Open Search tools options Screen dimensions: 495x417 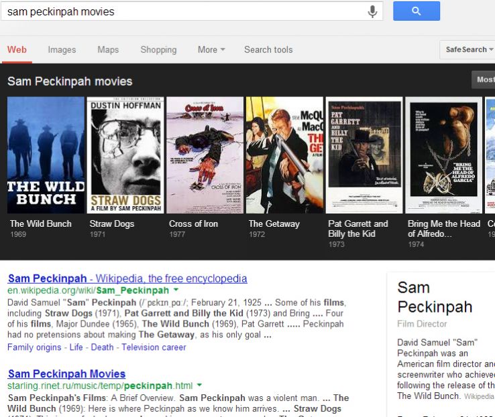pos(268,50)
